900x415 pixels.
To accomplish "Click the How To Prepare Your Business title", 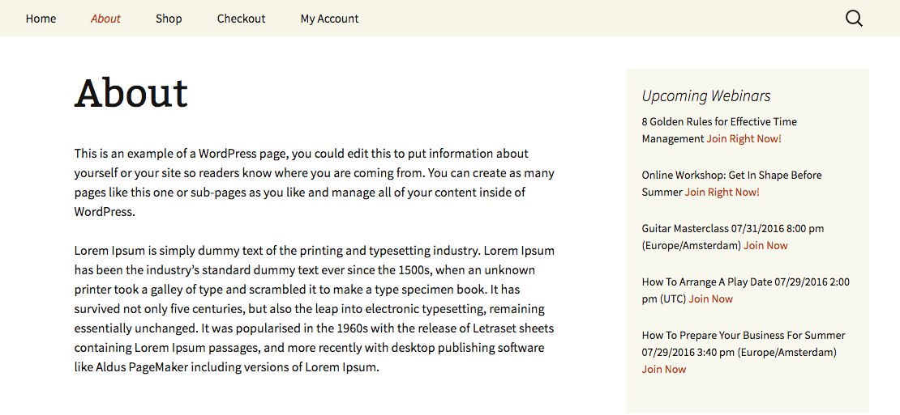I will 743,336.
